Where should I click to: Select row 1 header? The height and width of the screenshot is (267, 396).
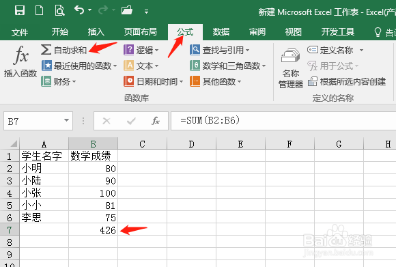[10, 156]
